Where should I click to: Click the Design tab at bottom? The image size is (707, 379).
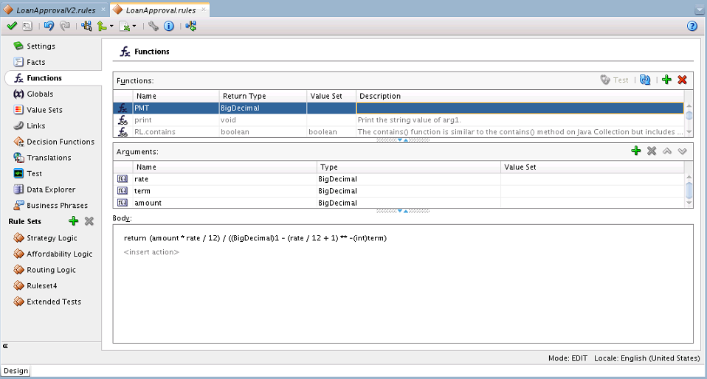[x=15, y=370]
